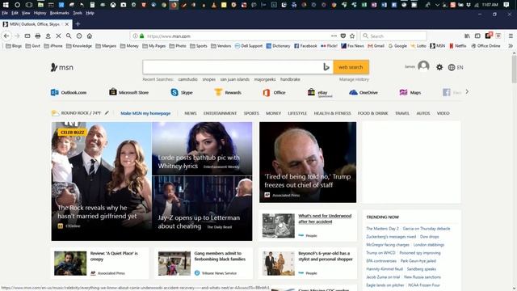Viewport: 517px width, 291px height.
Task: Open the Skype shortcut
Action: pos(182,92)
